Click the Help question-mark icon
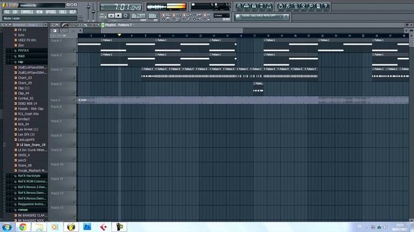The height and width of the screenshot is (232, 414). [326, 6]
